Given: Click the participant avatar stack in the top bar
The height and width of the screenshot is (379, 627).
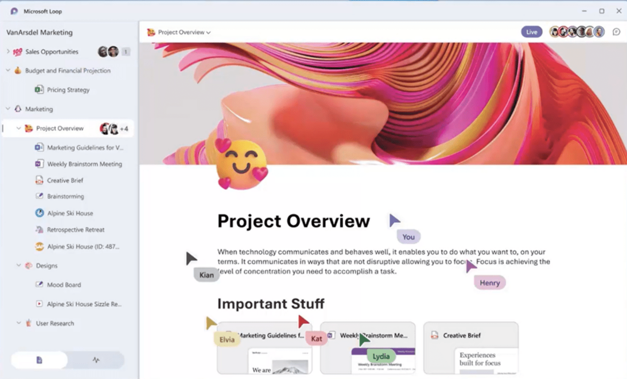Looking at the screenshot, I should tap(576, 31).
